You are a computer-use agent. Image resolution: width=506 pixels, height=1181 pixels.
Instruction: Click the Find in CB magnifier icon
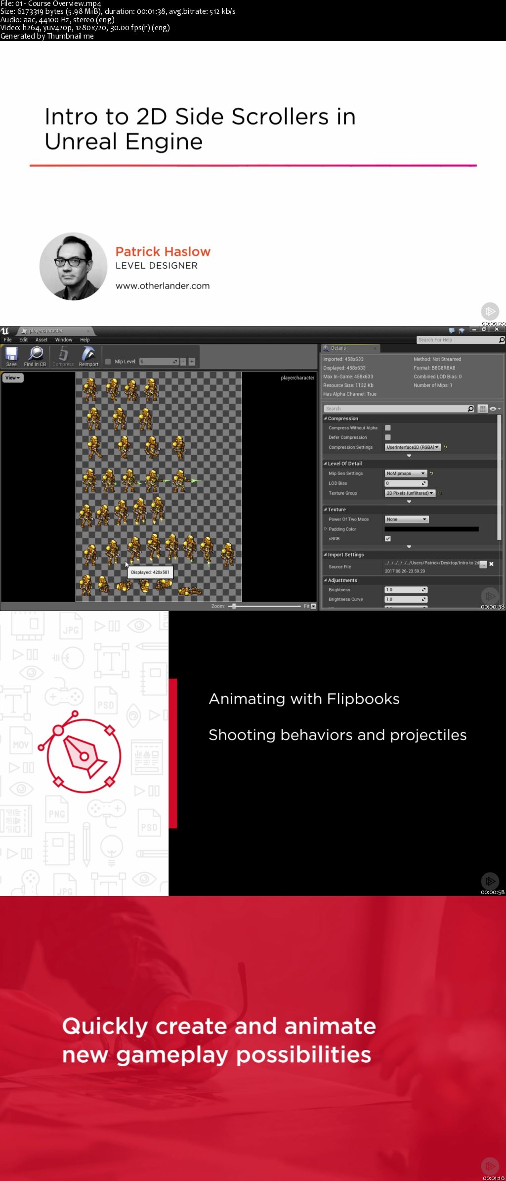[x=35, y=354]
